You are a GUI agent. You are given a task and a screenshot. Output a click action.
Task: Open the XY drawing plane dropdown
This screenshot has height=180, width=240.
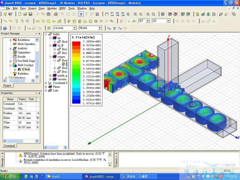pos(148,21)
